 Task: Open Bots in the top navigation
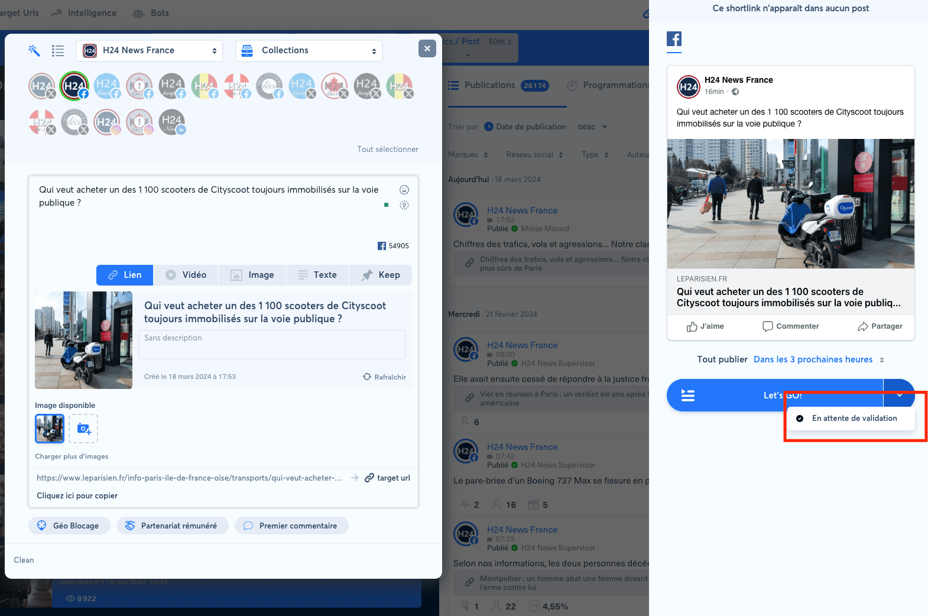[151, 13]
